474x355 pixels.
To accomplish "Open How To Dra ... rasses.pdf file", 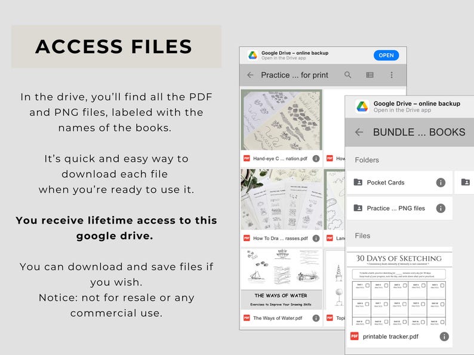I will coord(280,238).
